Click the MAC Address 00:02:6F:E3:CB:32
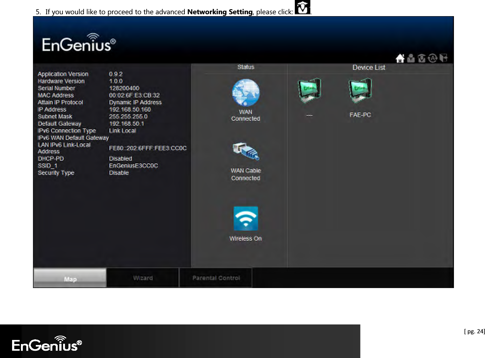The image size is (485, 358). click(134, 95)
